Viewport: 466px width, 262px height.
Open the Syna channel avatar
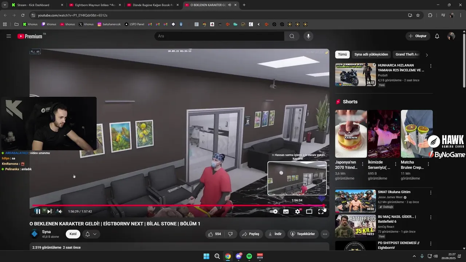click(x=35, y=234)
